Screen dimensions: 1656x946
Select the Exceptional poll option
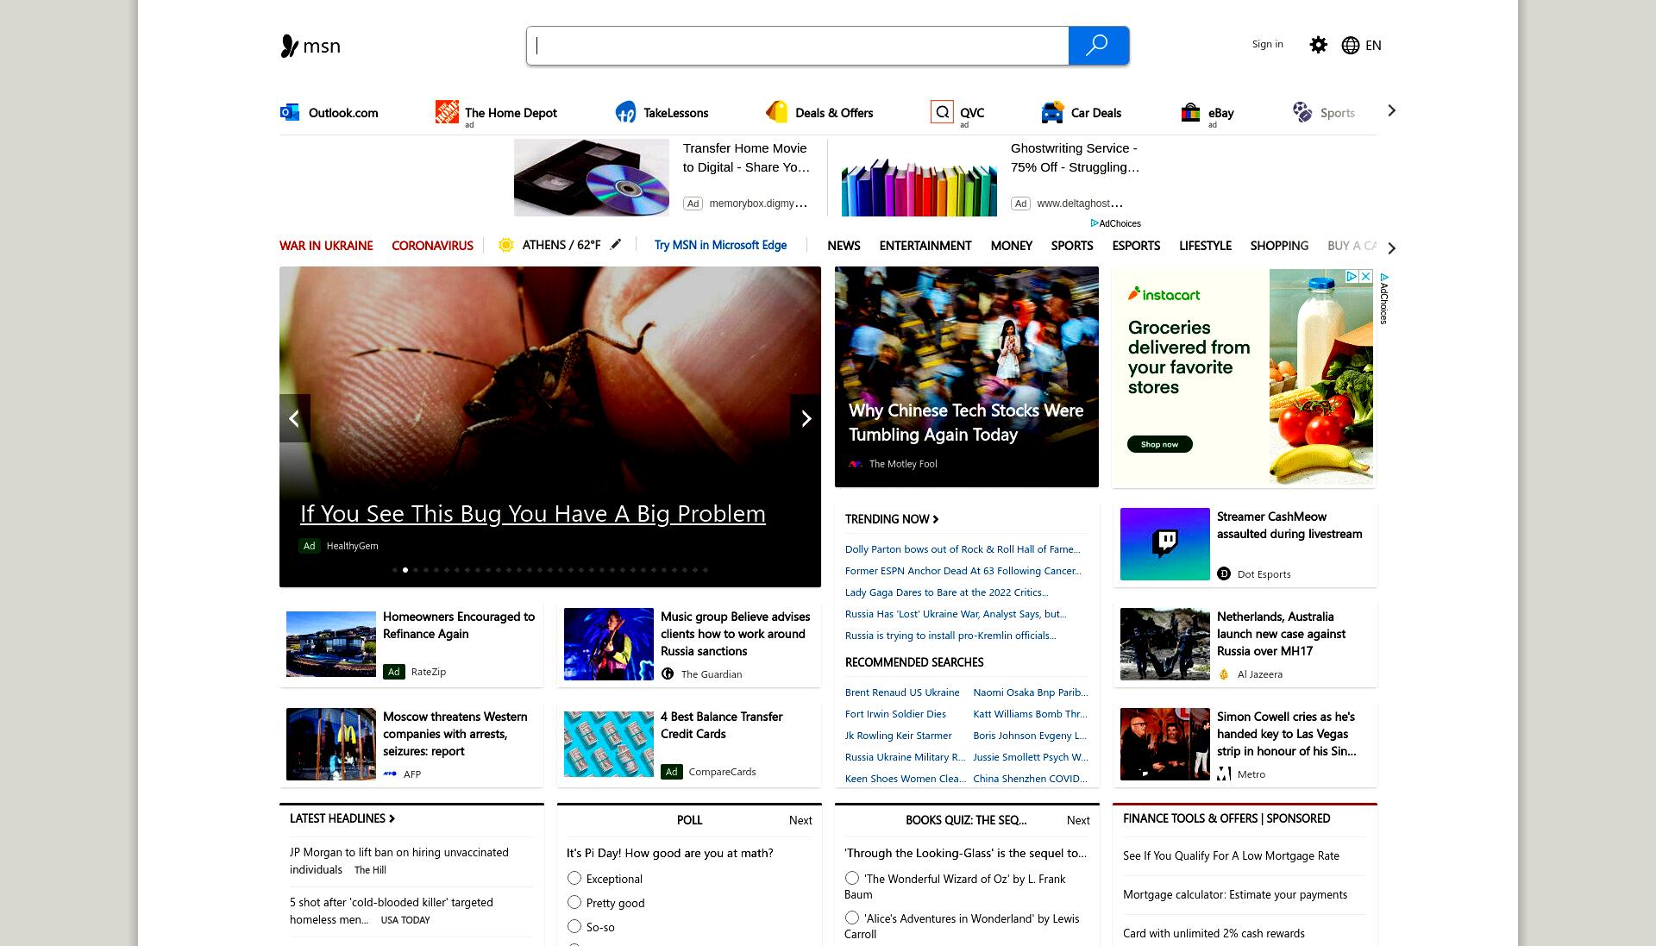pyautogui.click(x=574, y=878)
